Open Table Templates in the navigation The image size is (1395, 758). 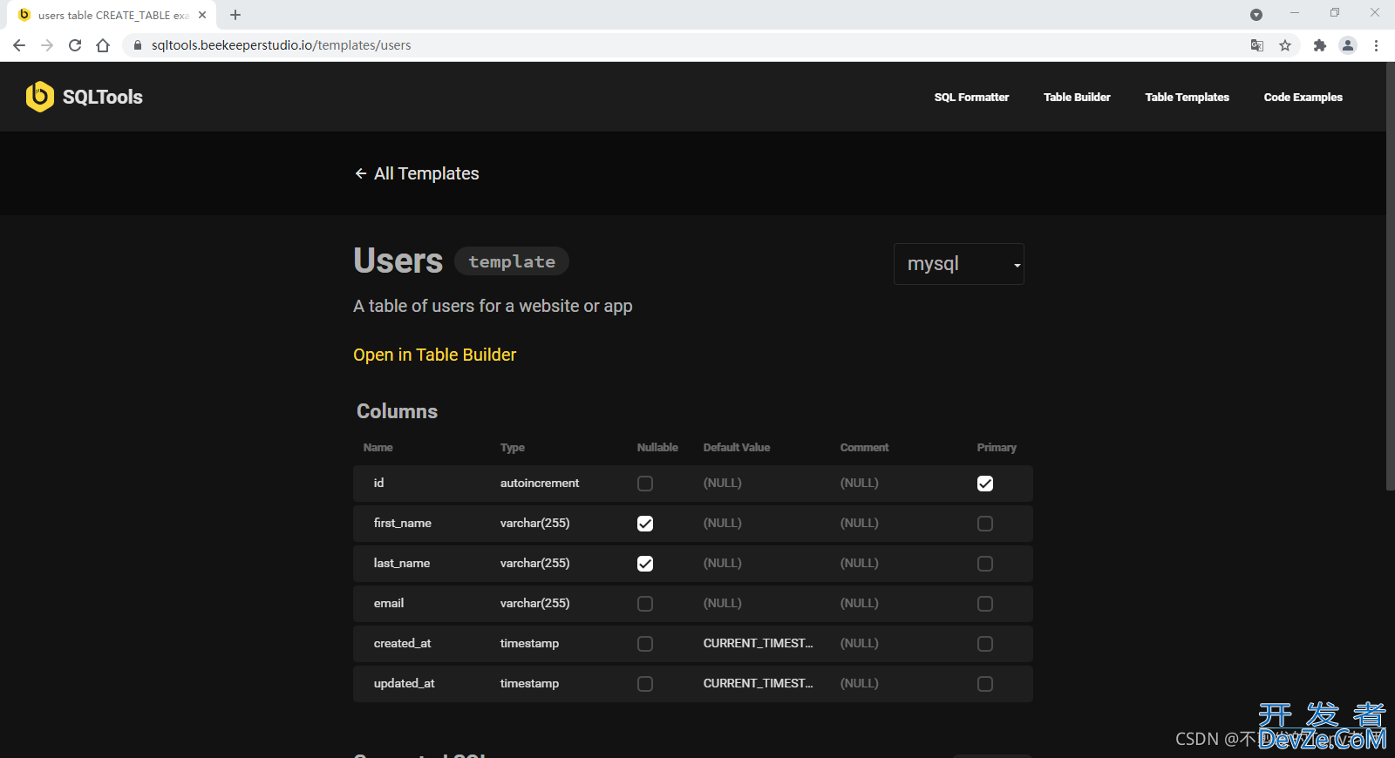1187,98
